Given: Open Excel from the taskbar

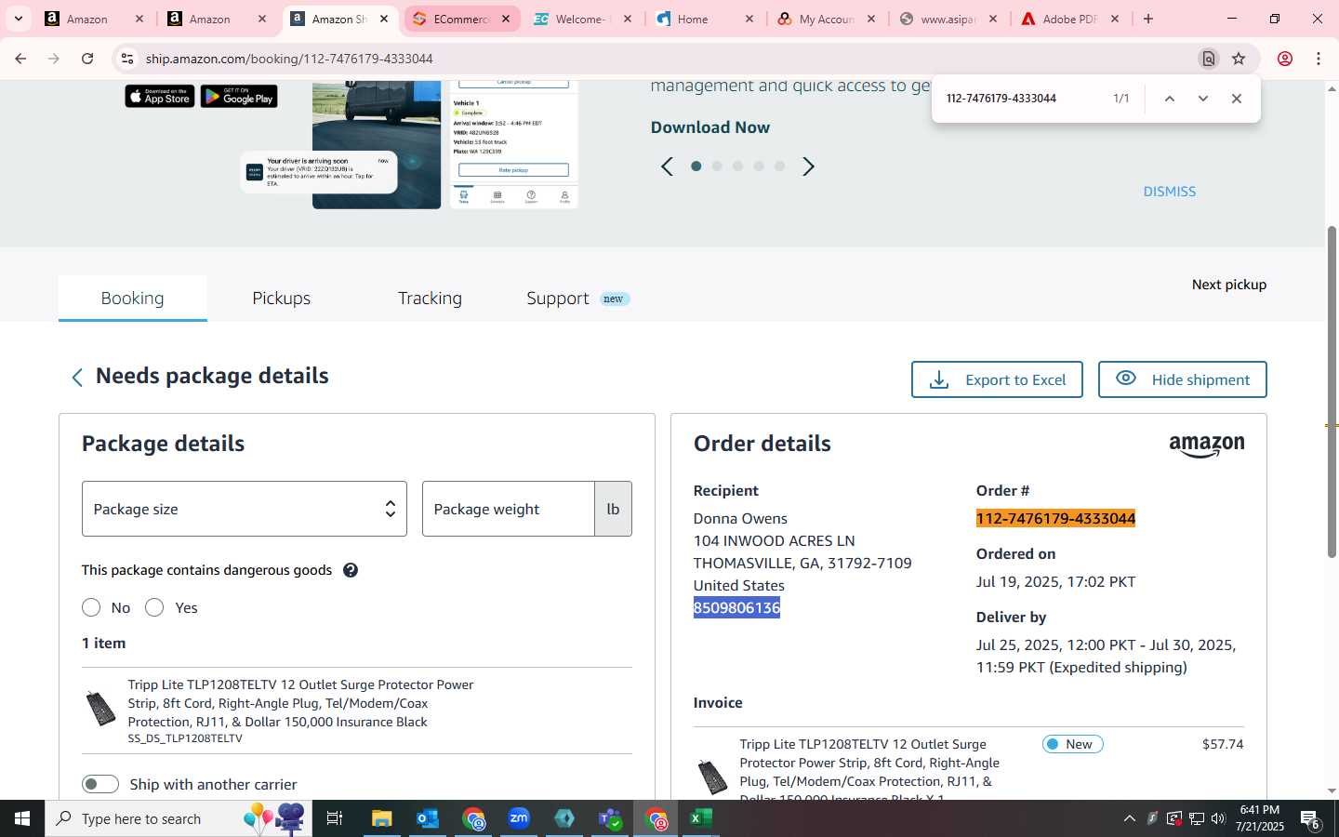Looking at the screenshot, I should click(x=700, y=818).
